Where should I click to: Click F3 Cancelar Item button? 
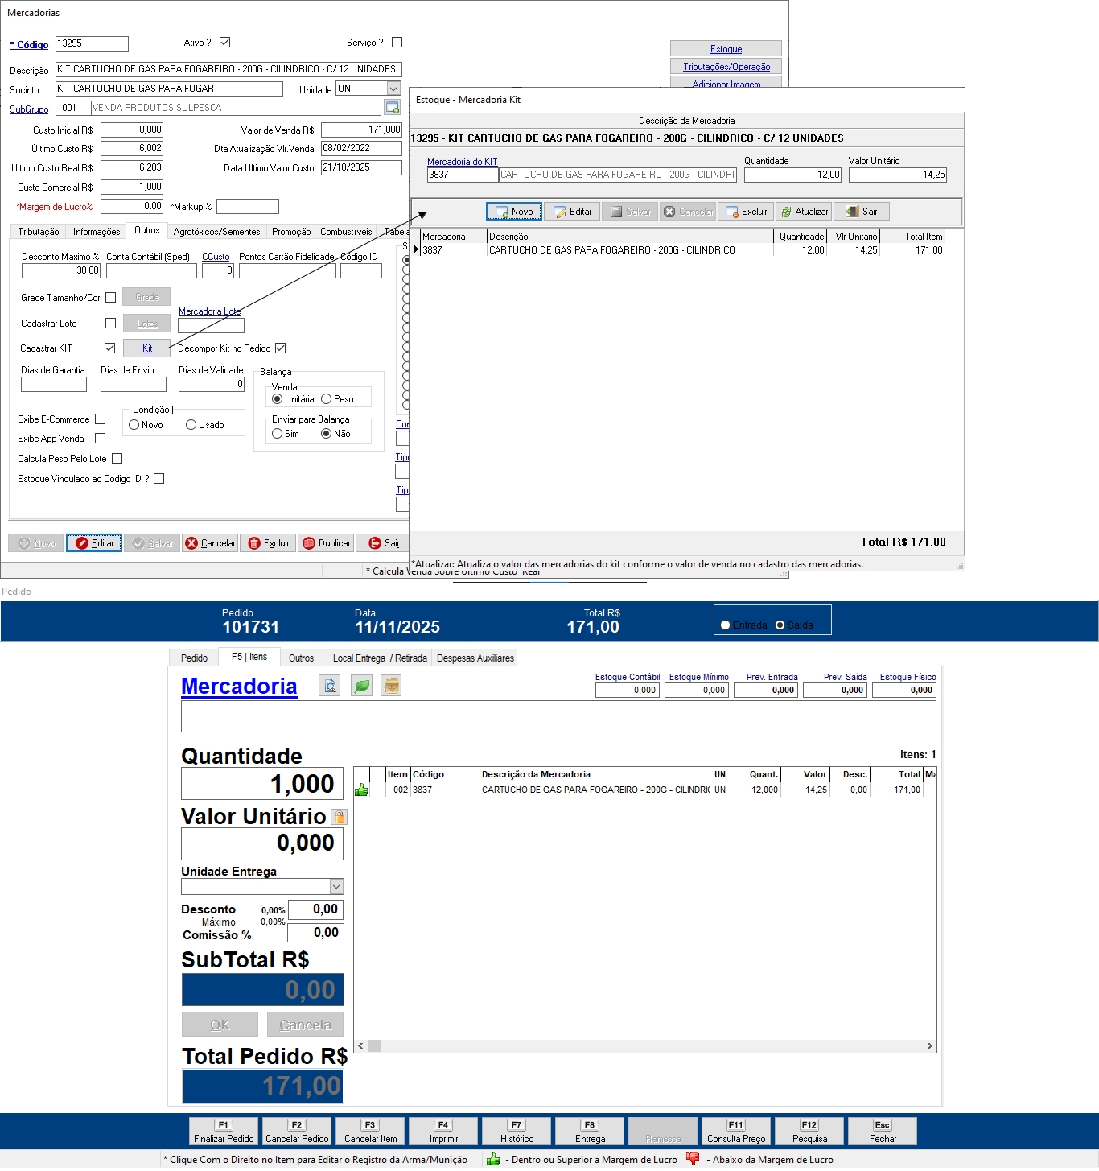[x=370, y=1132]
